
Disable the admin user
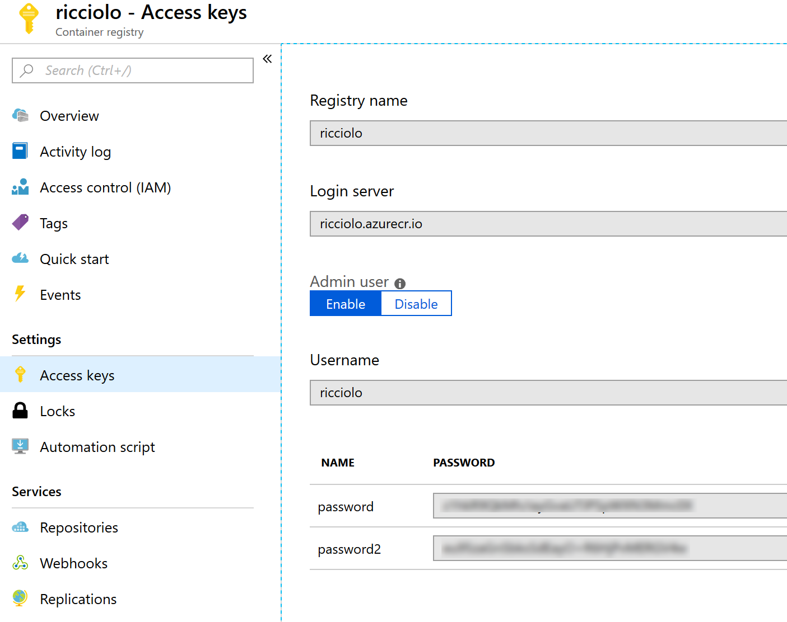tap(416, 304)
